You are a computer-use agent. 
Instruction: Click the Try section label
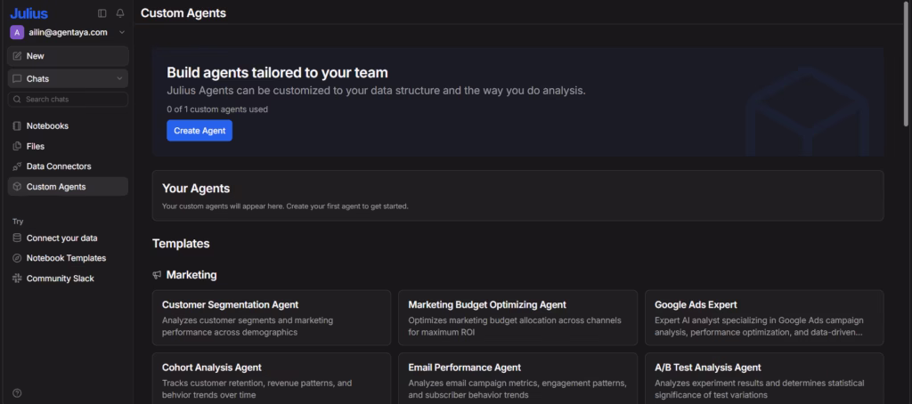coord(18,222)
